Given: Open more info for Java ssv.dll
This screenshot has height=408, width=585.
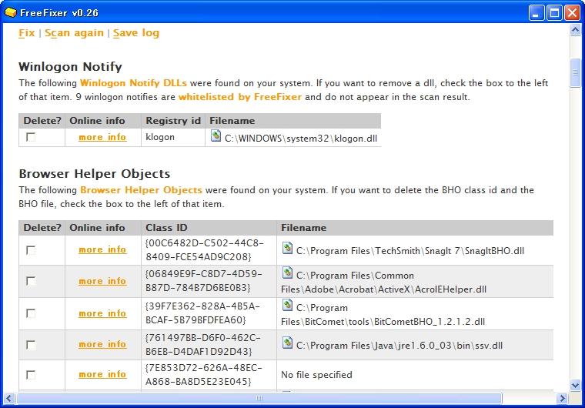Looking at the screenshot, I should (x=102, y=344).
